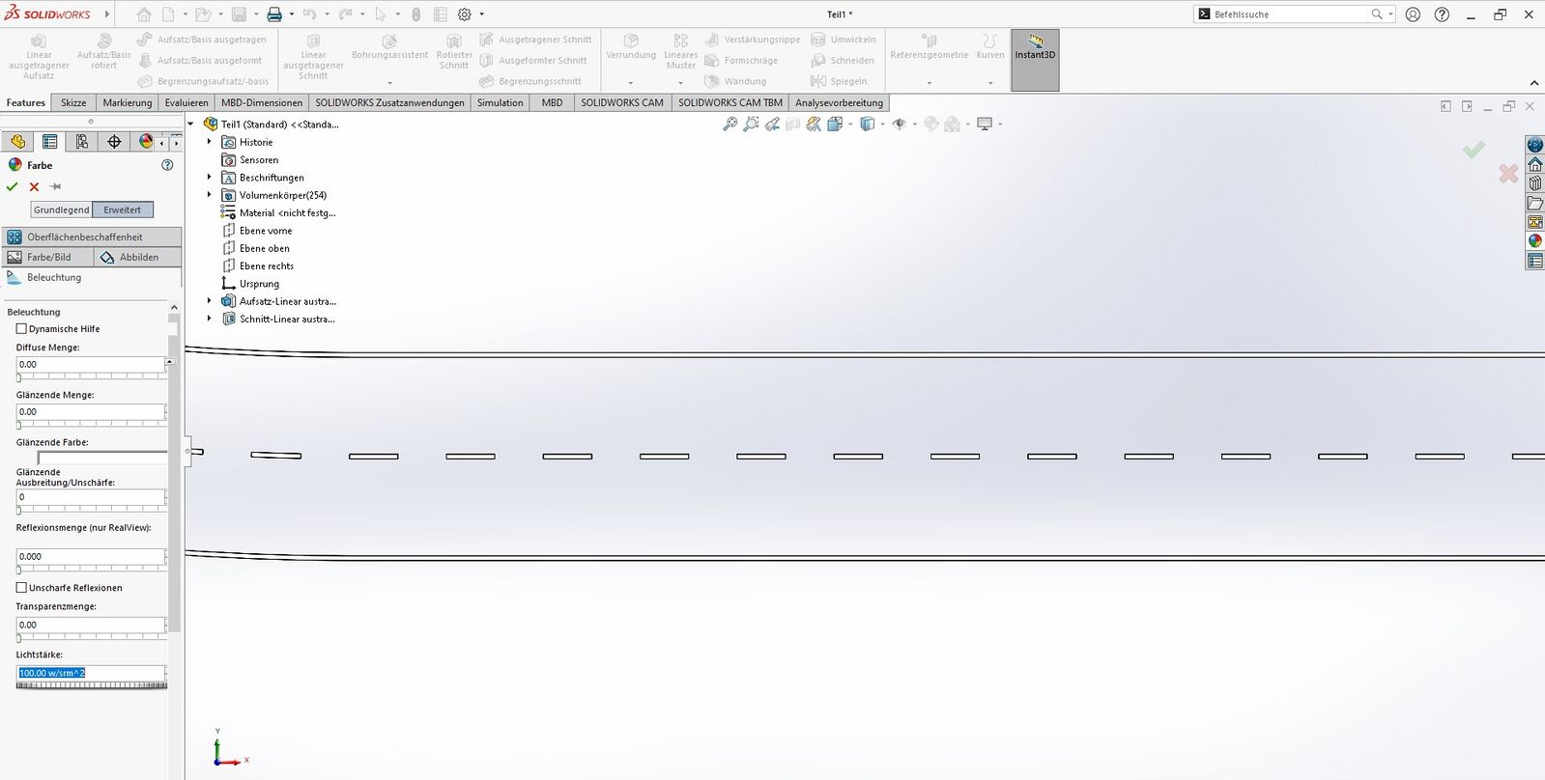Click the Glänzende Farbe color swatch

point(101,458)
